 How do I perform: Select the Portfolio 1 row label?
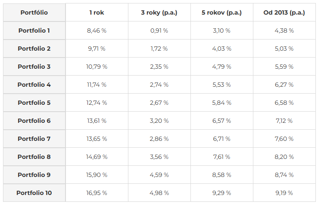(34, 30)
